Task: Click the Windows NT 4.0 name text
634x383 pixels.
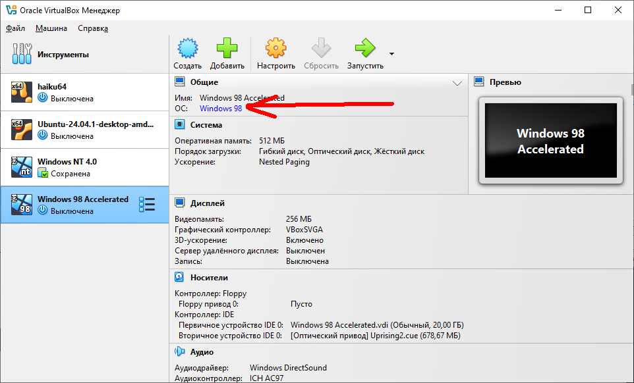Action: [67, 161]
